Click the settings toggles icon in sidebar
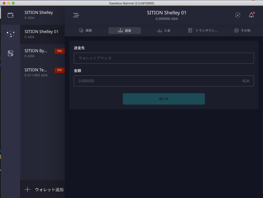The width and height of the screenshot is (263, 198). coord(10,53)
